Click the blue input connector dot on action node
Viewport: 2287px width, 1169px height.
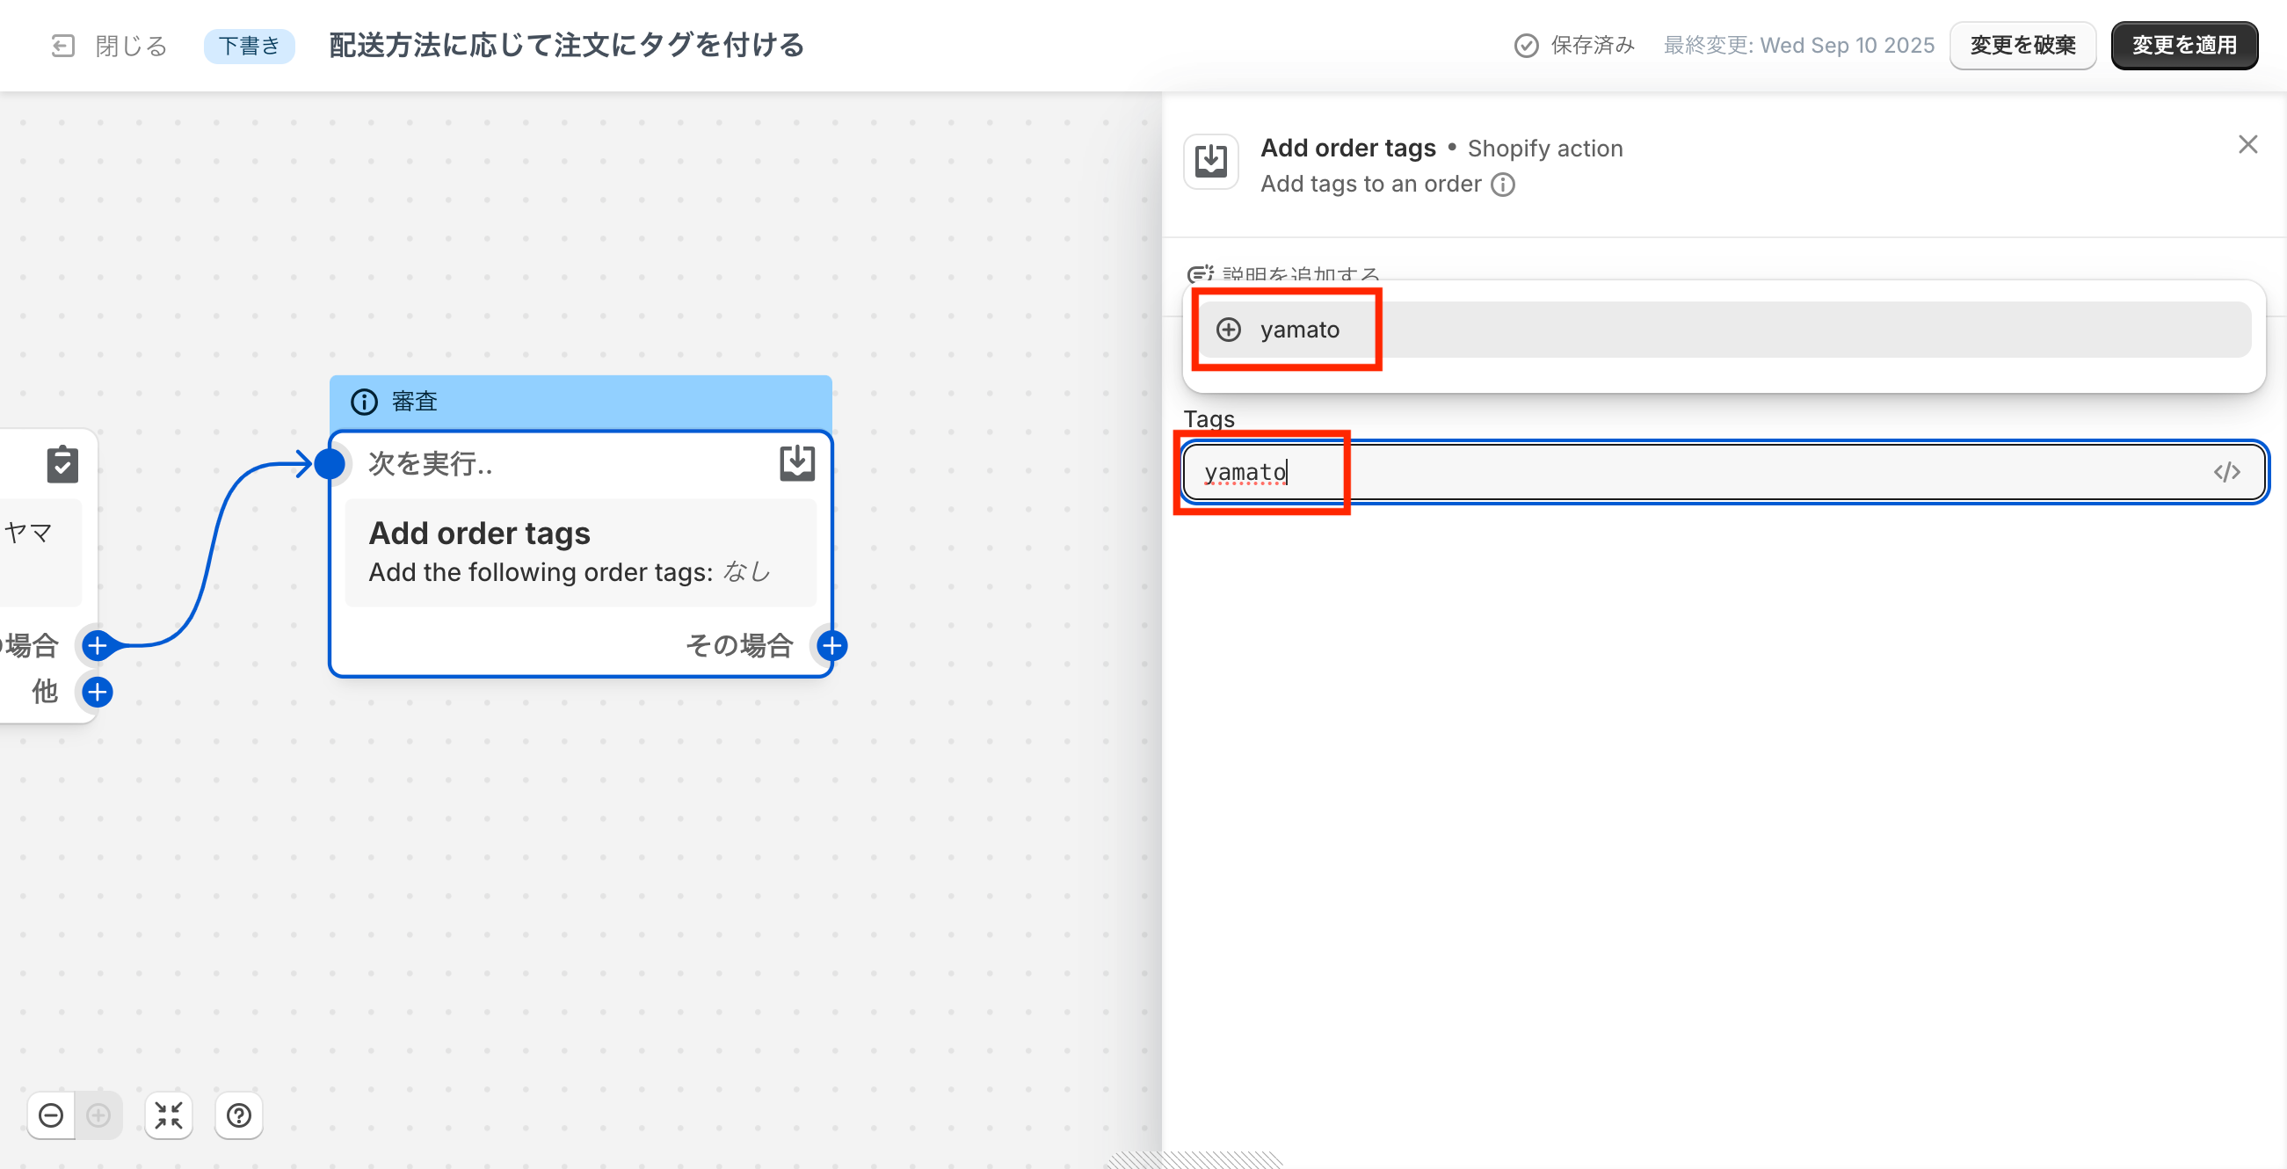(330, 463)
